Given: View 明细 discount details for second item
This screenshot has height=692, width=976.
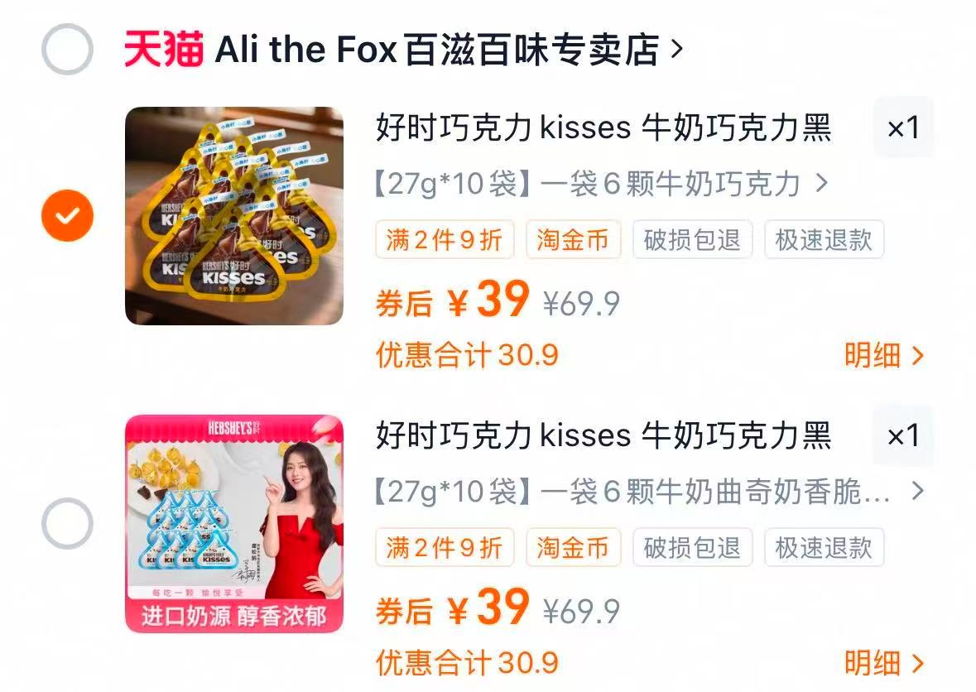Looking at the screenshot, I should 884,663.
